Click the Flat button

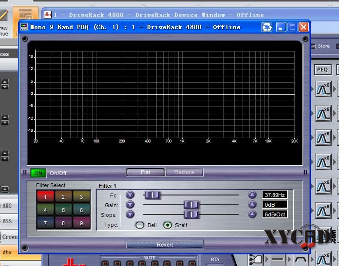[x=145, y=172]
